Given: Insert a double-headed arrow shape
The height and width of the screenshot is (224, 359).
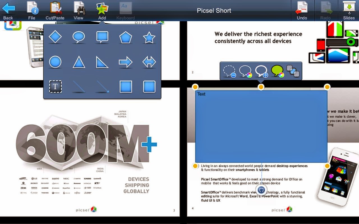Looking at the screenshot, I should [x=149, y=62].
